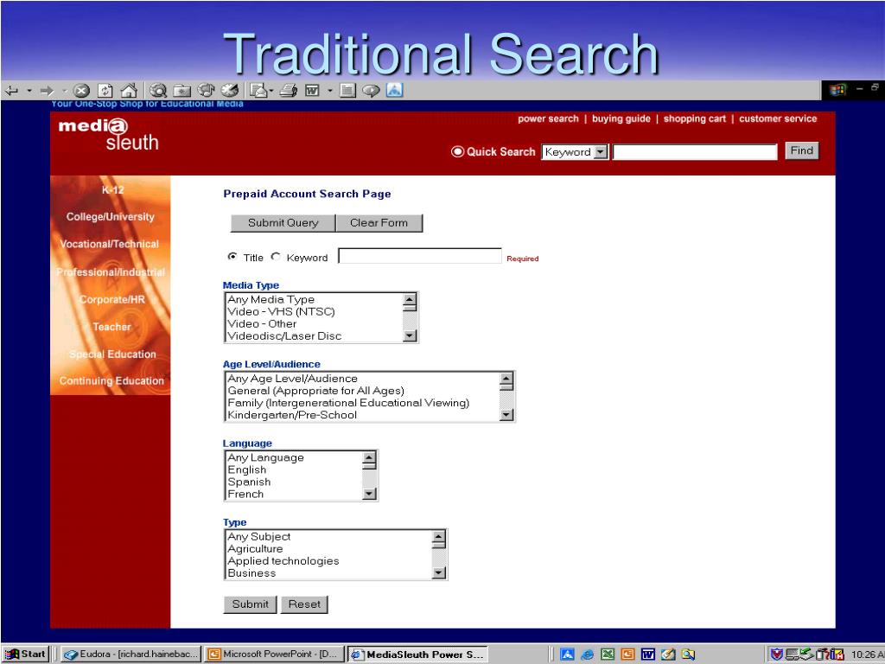Click the Reset button
The height and width of the screenshot is (664, 885).
(x=304, y=604)
